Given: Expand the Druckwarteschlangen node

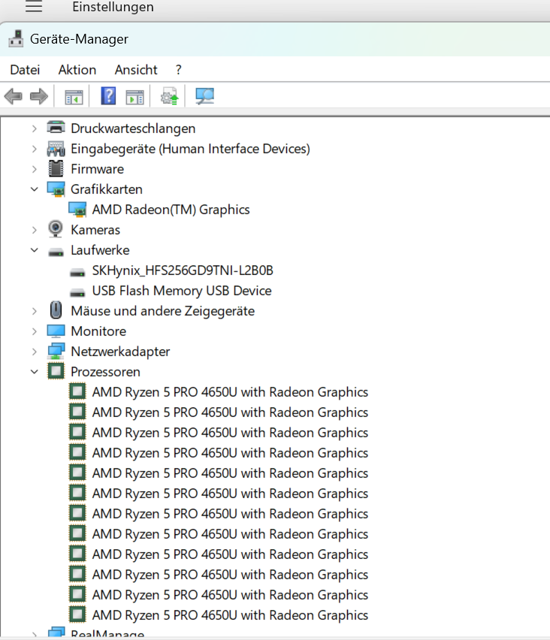Looking at the screenshot, I should [x=35, y=128].
